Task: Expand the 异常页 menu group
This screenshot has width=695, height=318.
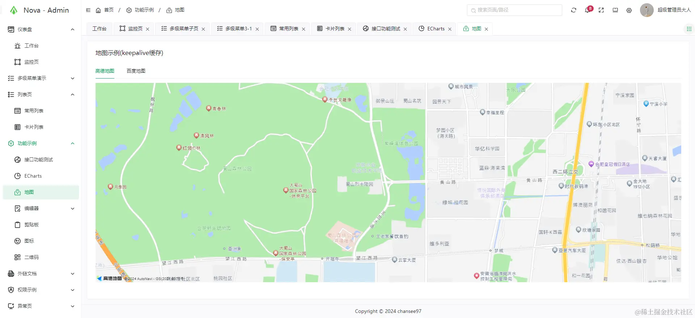Action: [x=72, y=306]
